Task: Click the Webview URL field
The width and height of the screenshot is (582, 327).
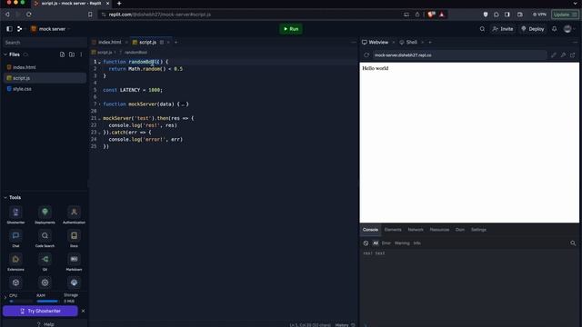Action: pyautogui.click(x=459, y=55)
